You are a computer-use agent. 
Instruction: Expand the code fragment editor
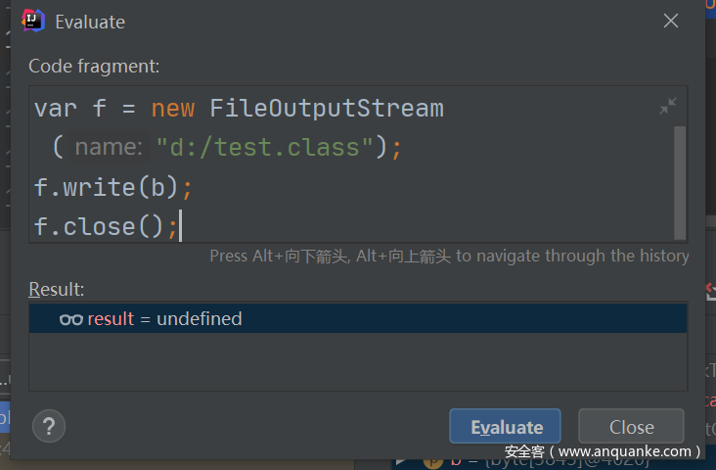668,106
